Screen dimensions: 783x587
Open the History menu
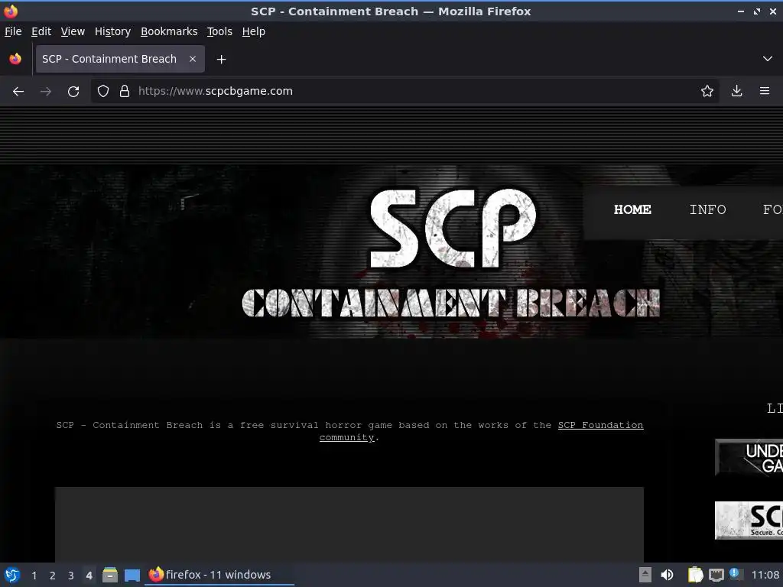[x=113, y=31]
